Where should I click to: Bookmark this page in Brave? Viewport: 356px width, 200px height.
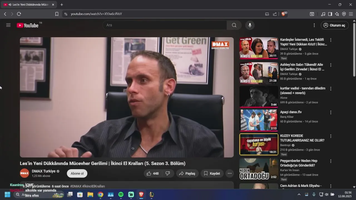click(x=57, y=14)
